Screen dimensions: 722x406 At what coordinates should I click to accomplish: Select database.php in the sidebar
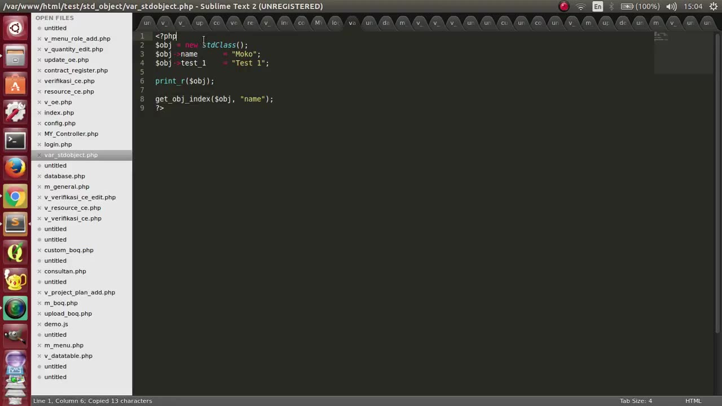click(x=65, y=176)
